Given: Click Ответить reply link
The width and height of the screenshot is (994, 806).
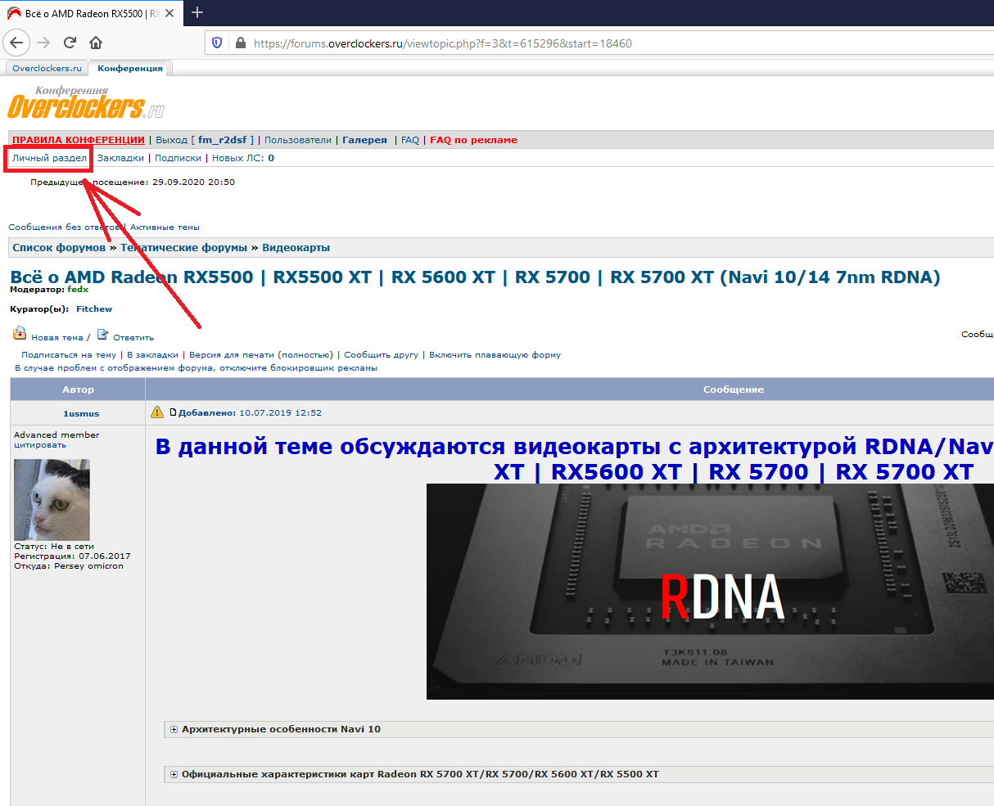Looking at the screenshot, I should click(x=133, y=337).
